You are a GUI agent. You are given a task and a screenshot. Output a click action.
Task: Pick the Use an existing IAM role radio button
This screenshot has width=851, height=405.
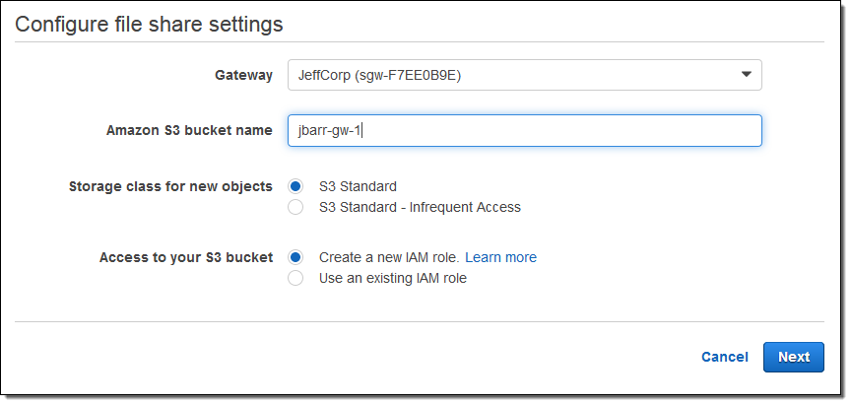(295, 278)
